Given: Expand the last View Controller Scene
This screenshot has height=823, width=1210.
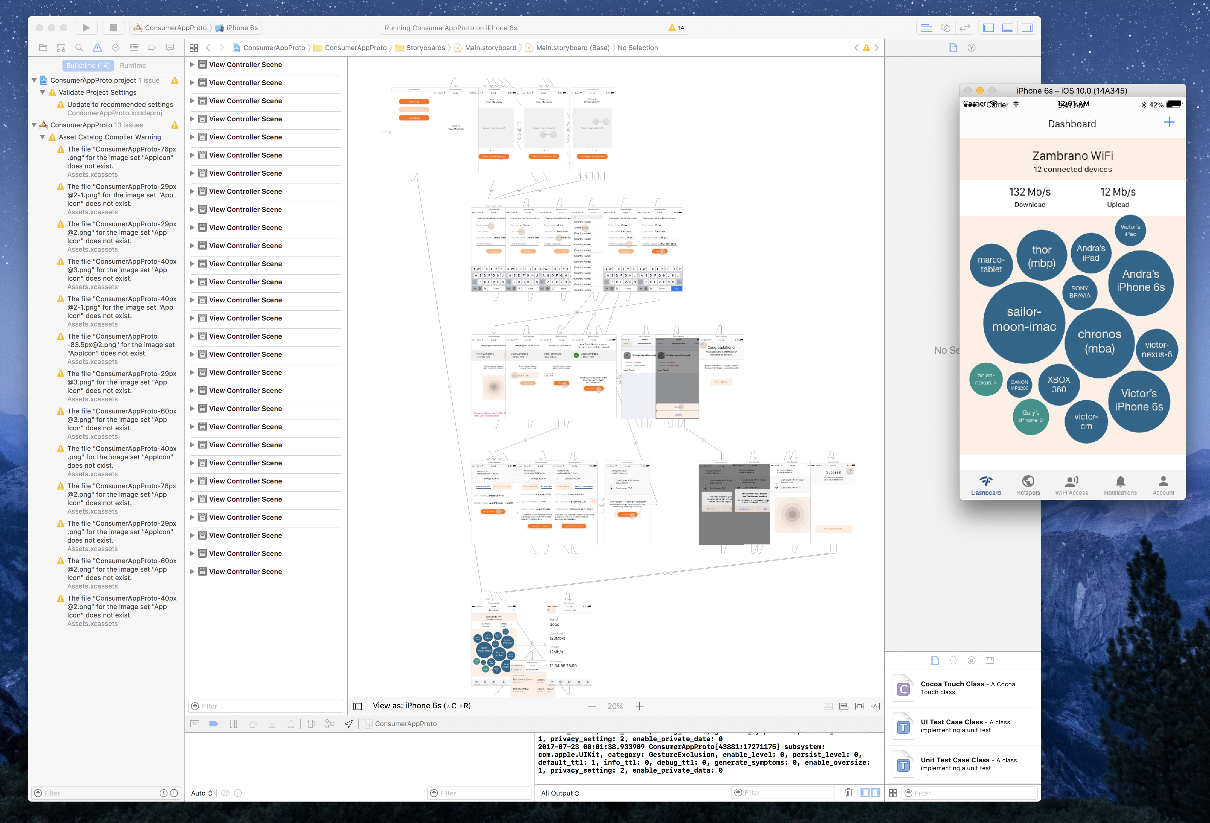Looking at the screenshot, I should [192, 572].
